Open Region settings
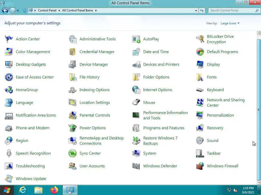 22,141
